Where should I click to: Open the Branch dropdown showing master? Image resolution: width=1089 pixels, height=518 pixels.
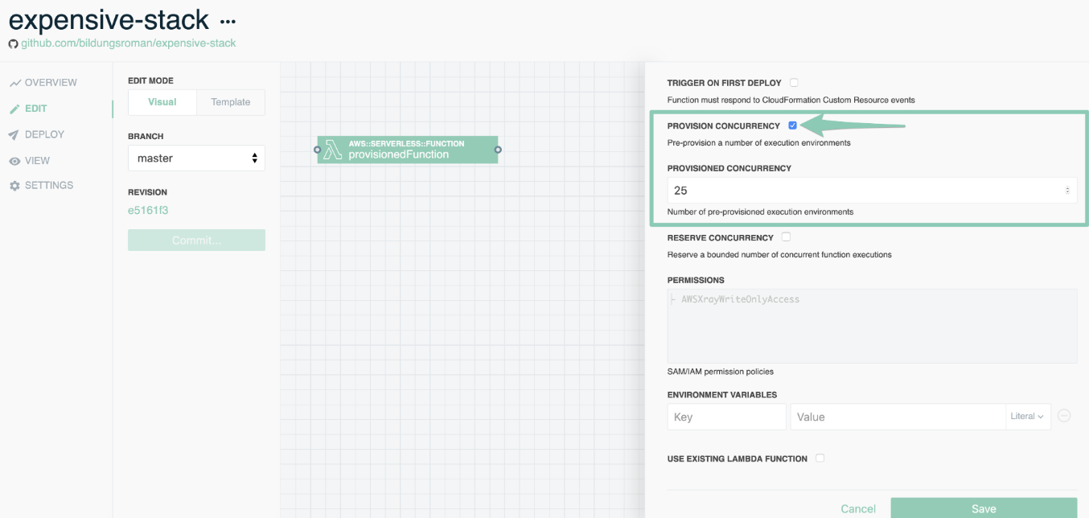[x=196, y=158]
